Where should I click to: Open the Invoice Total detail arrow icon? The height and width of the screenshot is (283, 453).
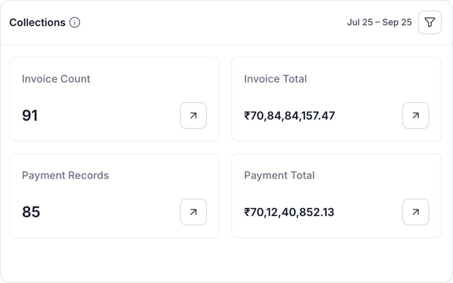tap(416, 115)
